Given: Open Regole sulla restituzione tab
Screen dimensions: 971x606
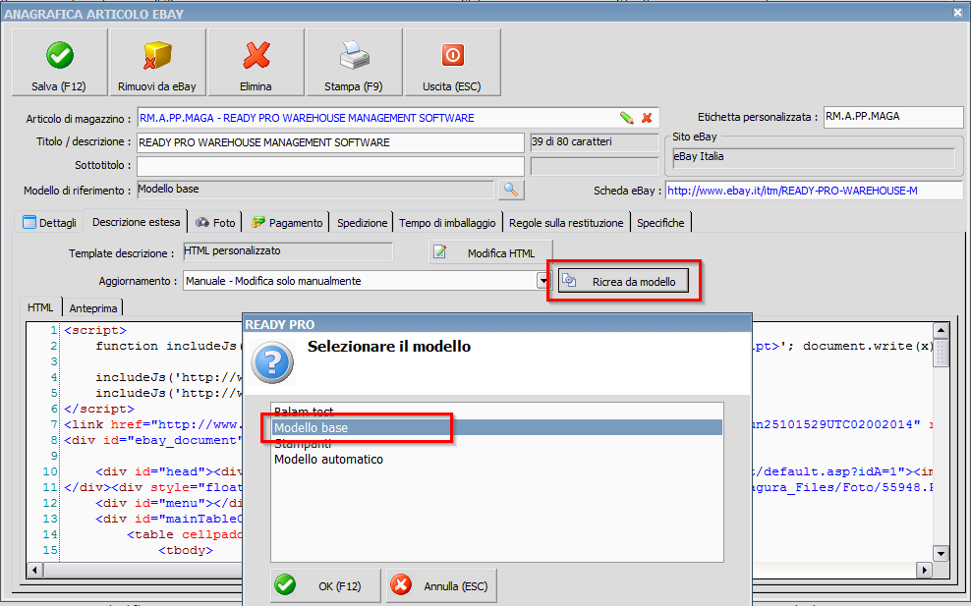Looking at the screenshot, I should click(x=566, y=223).
